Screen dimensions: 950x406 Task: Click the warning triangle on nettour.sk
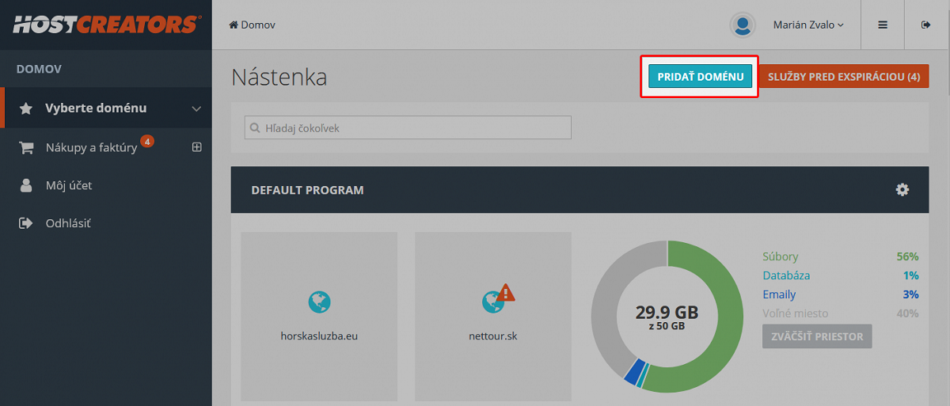[x=505, y=293]
